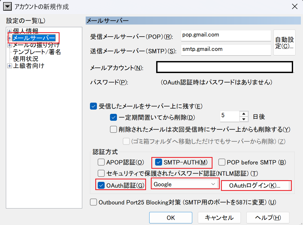Click the SMTP sending server field
This screenshot has width=303, height=225.
[226, 50]
